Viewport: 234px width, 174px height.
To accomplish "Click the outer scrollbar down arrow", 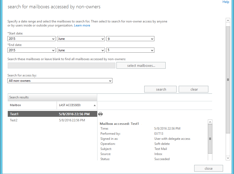I will 228,158.
